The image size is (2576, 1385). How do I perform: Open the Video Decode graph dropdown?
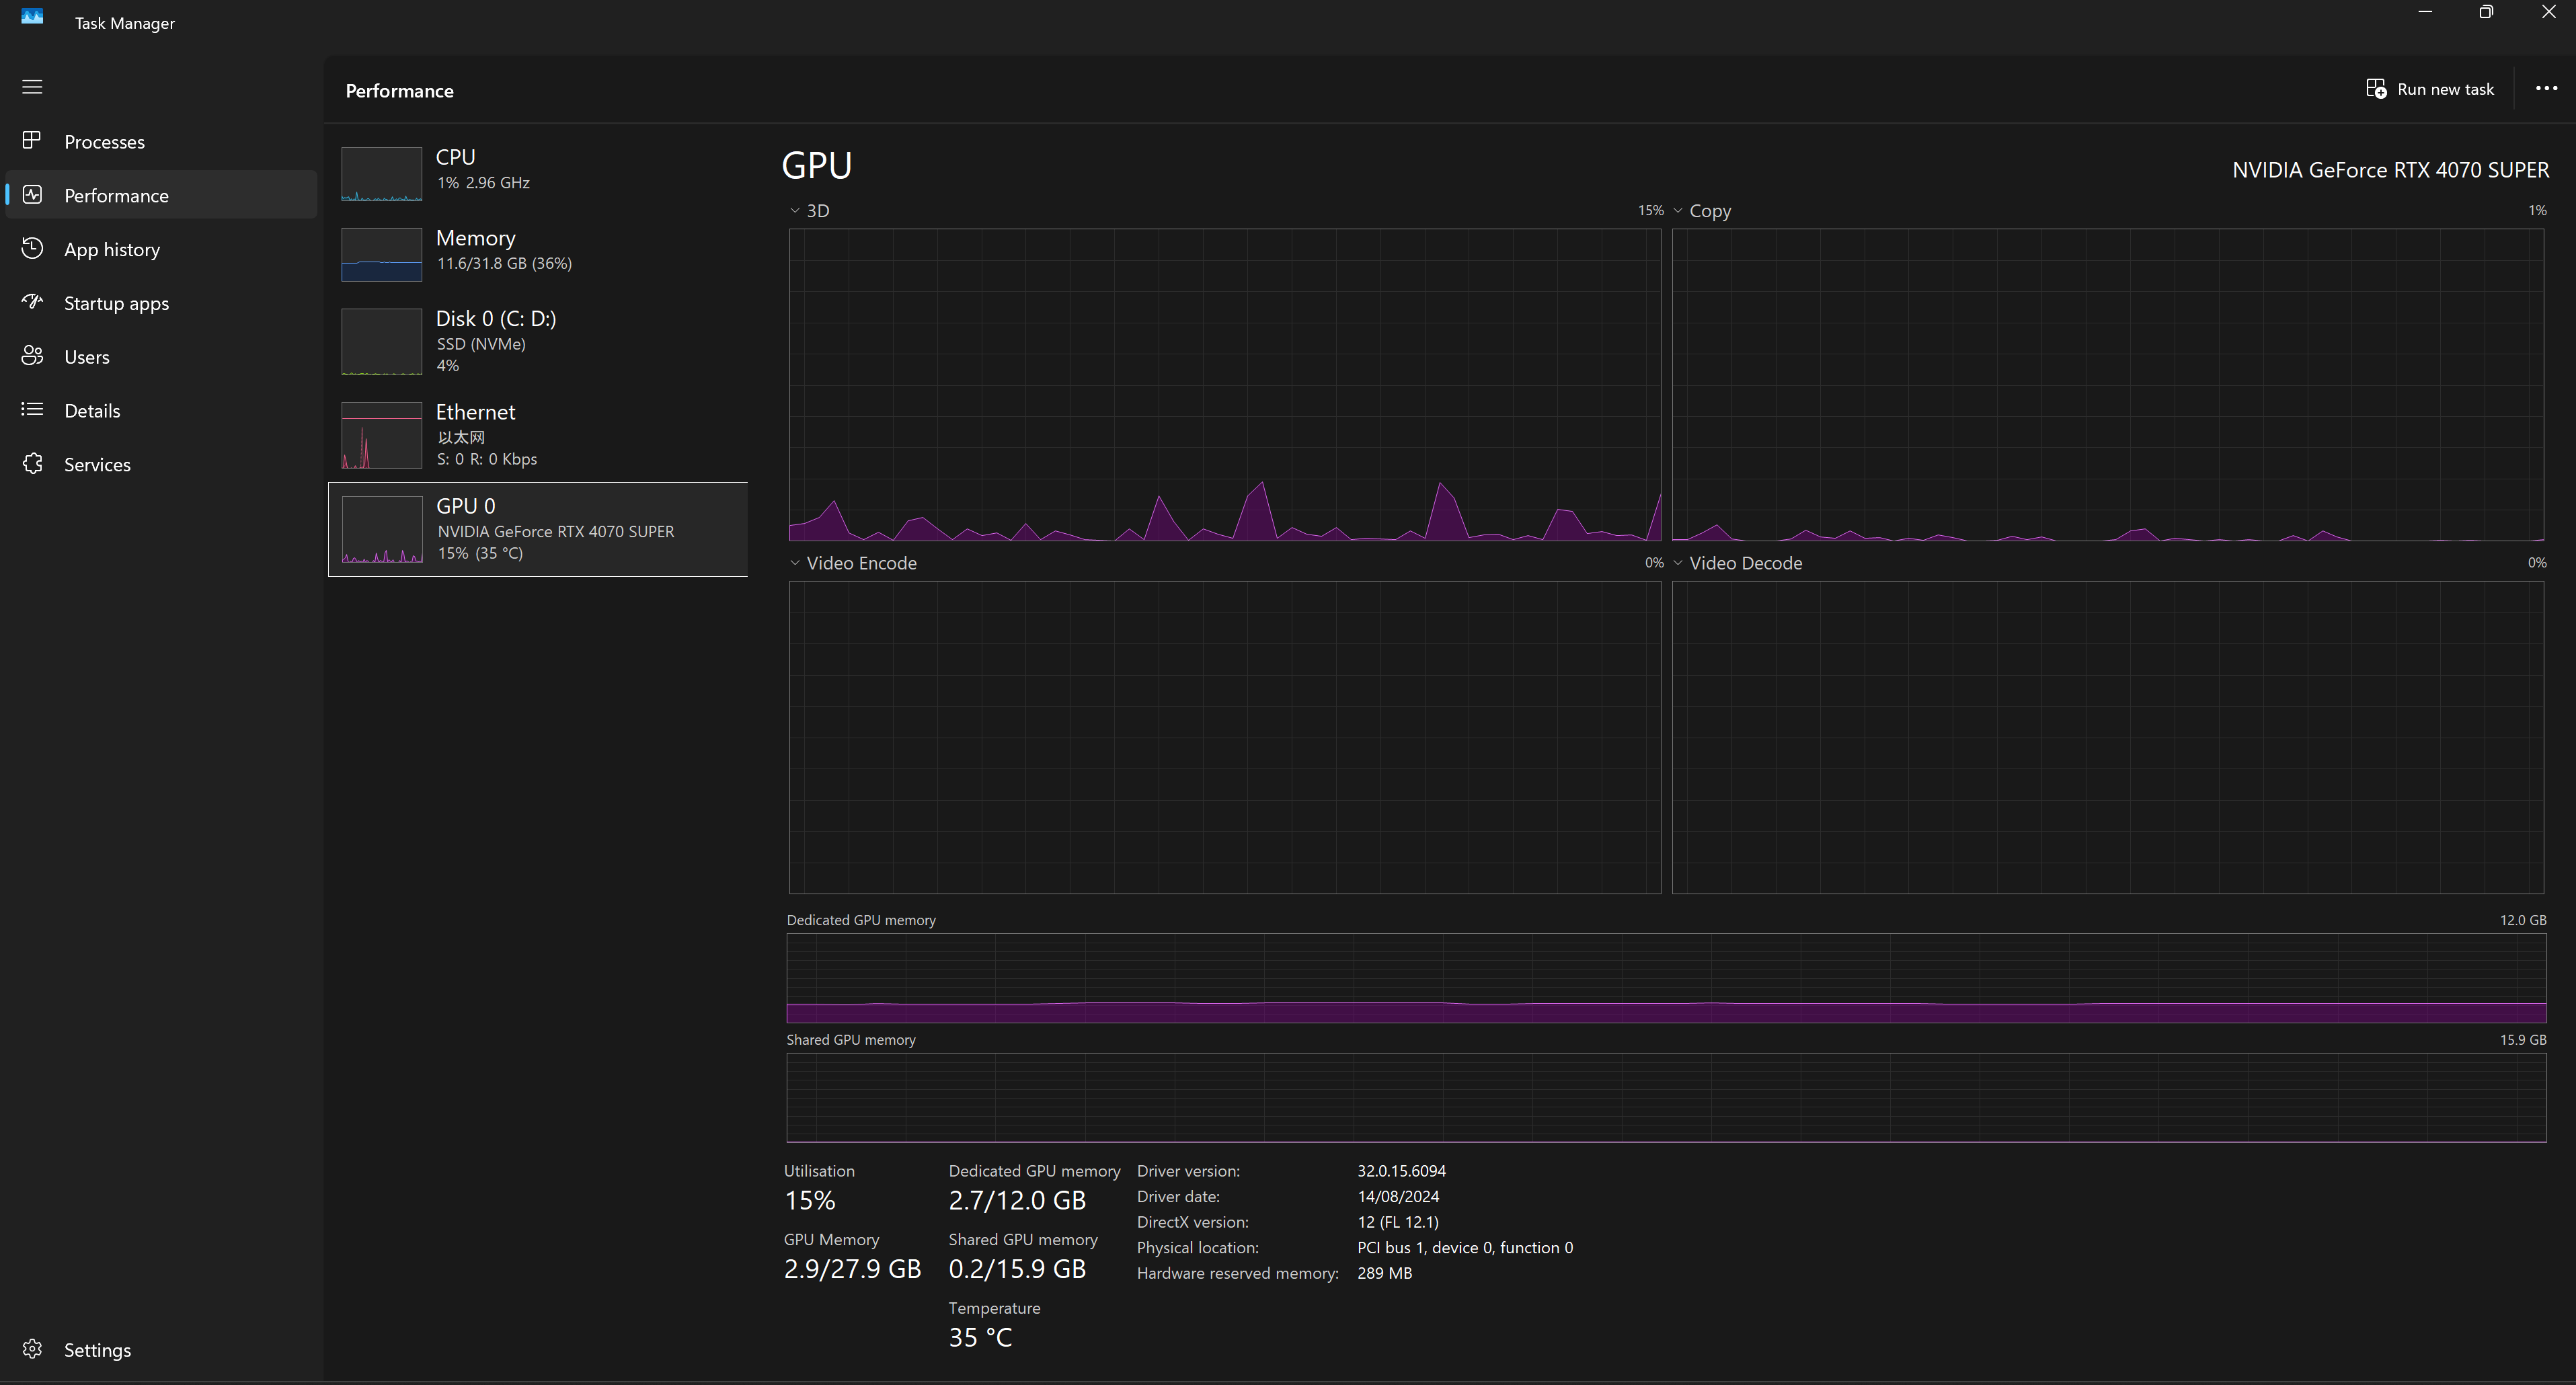(1678, 563)
